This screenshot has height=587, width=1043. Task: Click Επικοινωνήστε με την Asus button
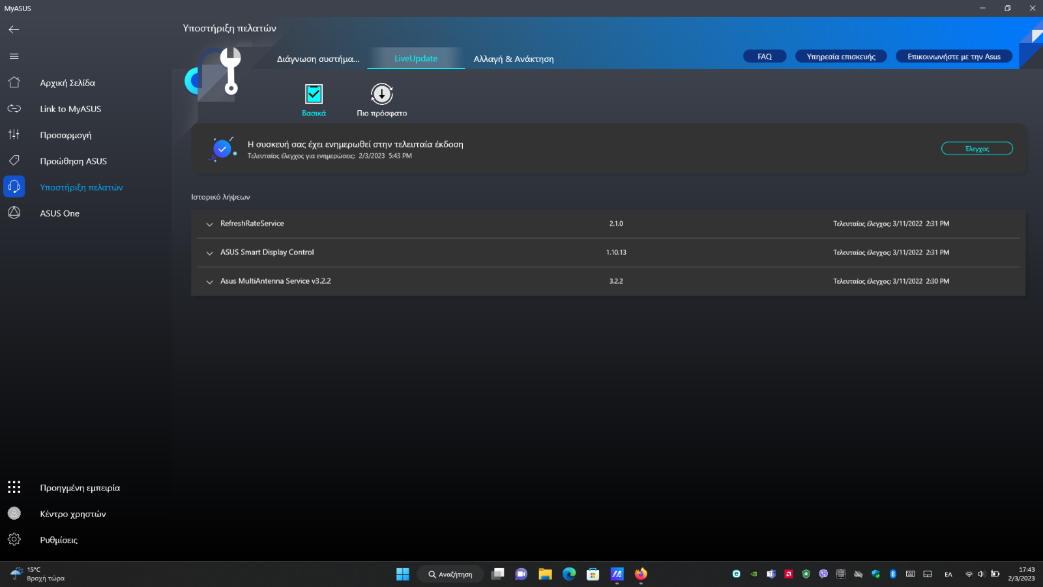coord(954,57)
